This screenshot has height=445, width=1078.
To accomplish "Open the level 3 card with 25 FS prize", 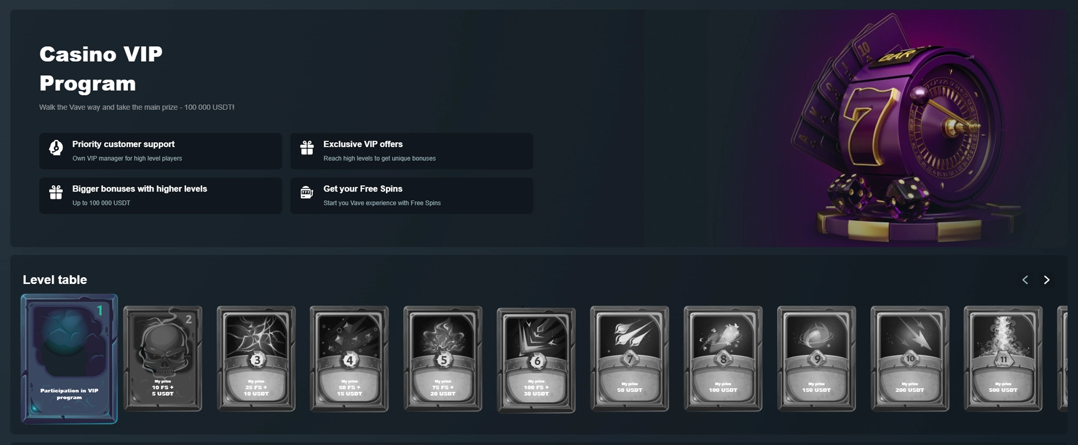I will 256,359.
